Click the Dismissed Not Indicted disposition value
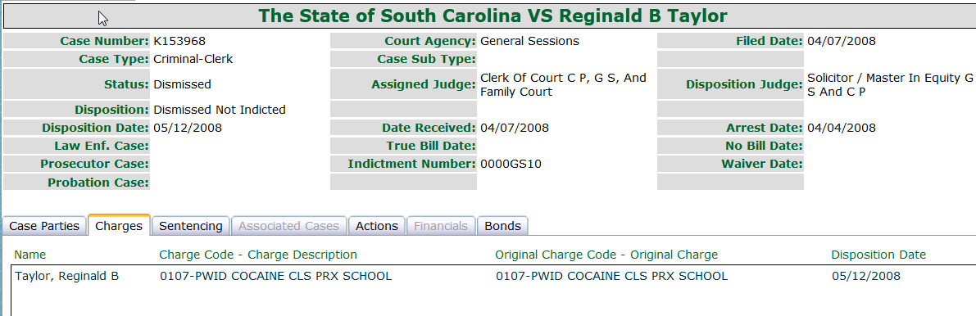The height and width of the screenshot is (316, 976). tap(219, 110)
